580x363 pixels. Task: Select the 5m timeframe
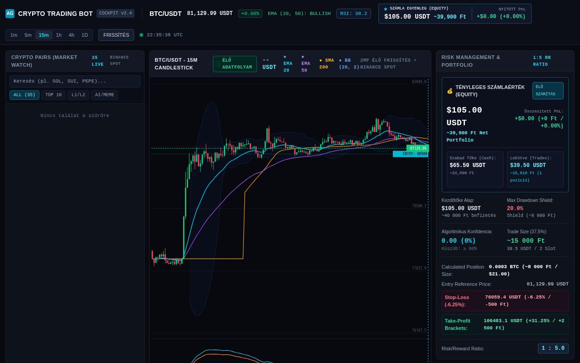point(28,35)
